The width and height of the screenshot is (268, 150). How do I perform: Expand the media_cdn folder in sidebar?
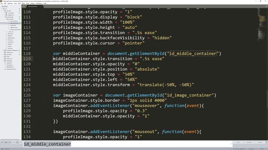point(3,52)
